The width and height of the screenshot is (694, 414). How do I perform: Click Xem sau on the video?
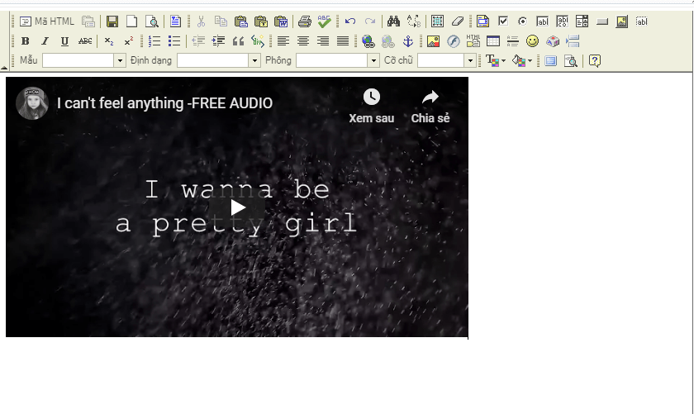point(372,107)
